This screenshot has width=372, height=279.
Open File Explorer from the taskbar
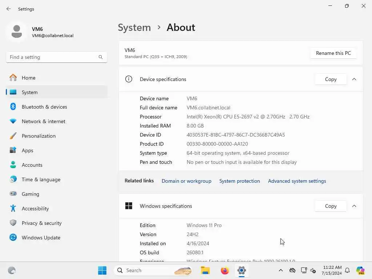point(205,270)
